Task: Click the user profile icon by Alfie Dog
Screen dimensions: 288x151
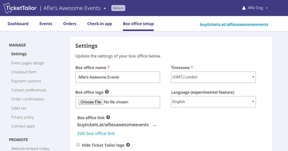Action: (244, 8)
